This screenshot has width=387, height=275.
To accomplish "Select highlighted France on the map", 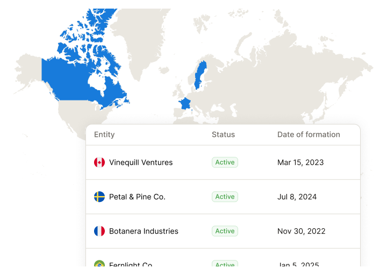I will [x=185, y=104].
